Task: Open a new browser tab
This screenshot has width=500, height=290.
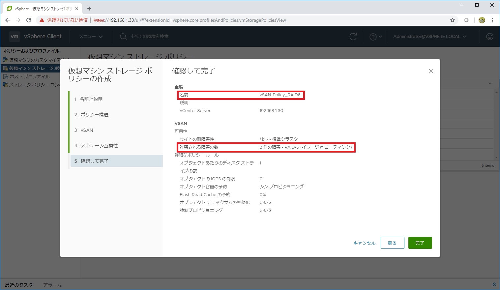Action: [x=89, y=9]
